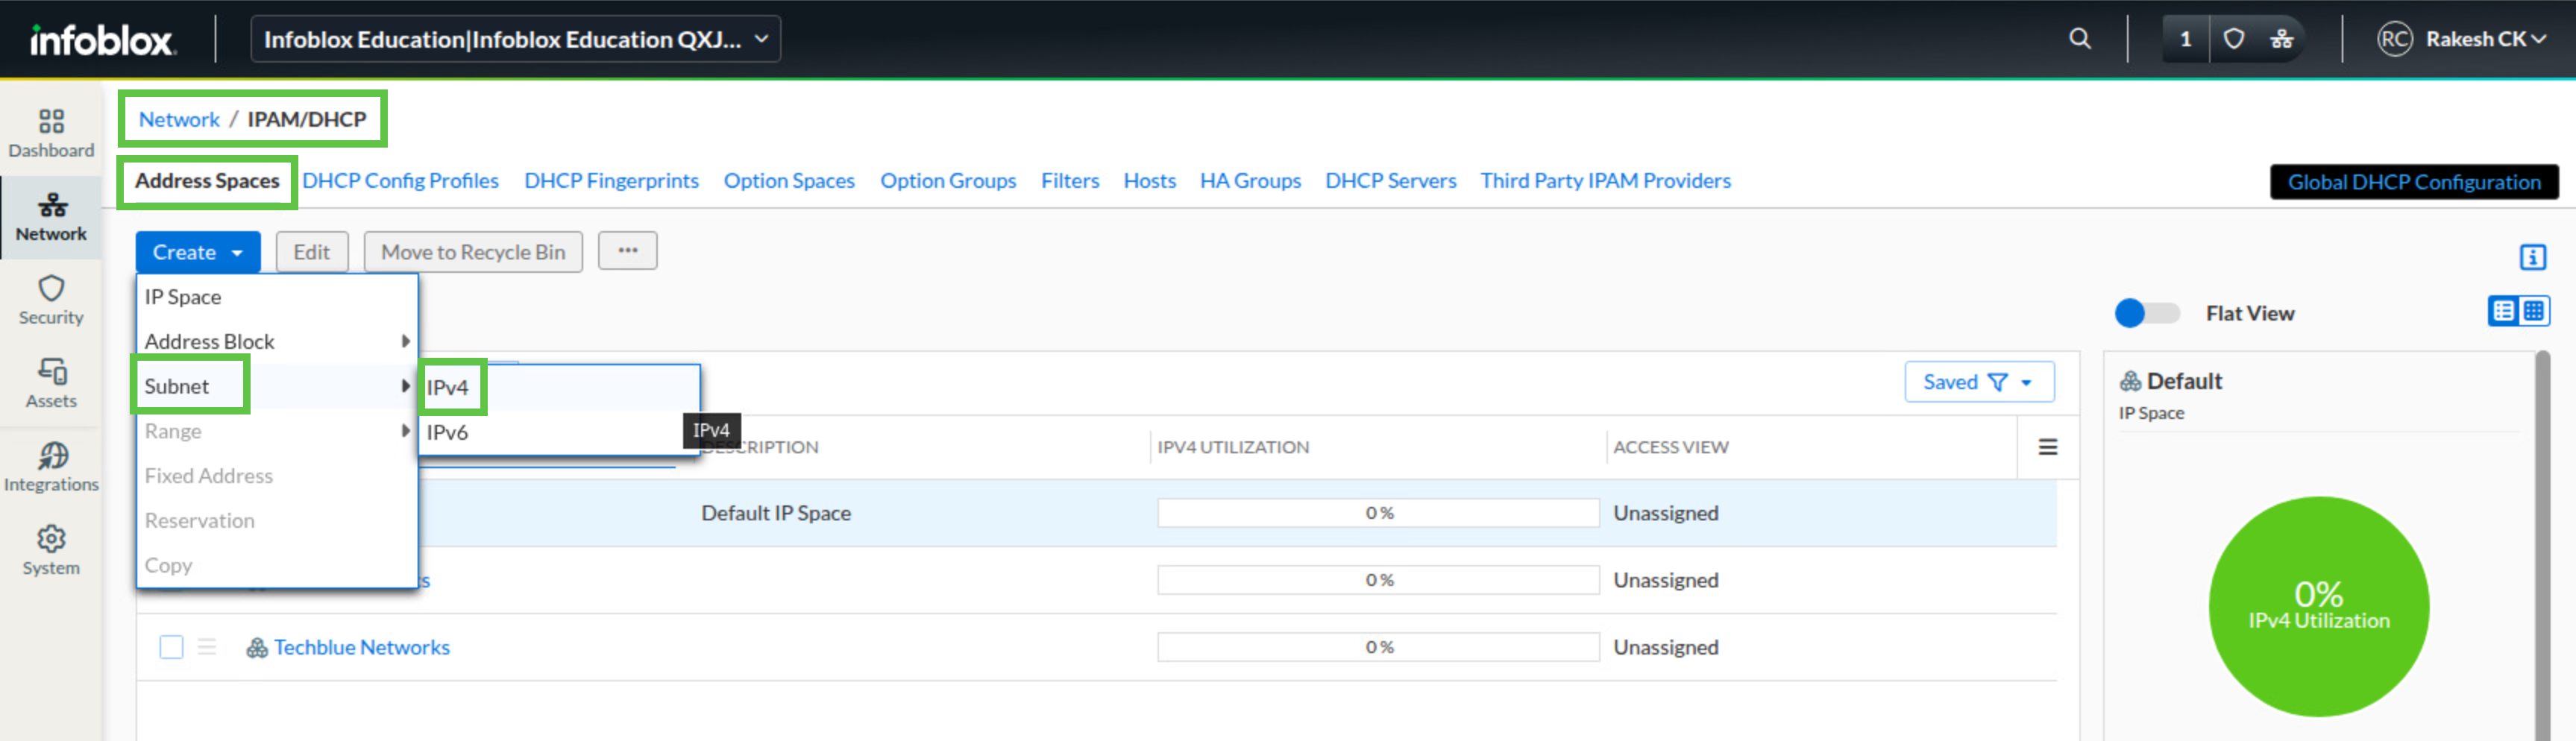Screen dimensions: 2576x741
Task: Click the details panel vertical scrollbar
Action: pos(2542,545)
